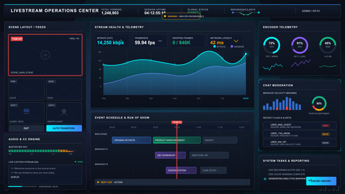This screenshot has width=345, height=194.
Task: Toggle the VIEWERS legend series
Action: coord(237,46)
